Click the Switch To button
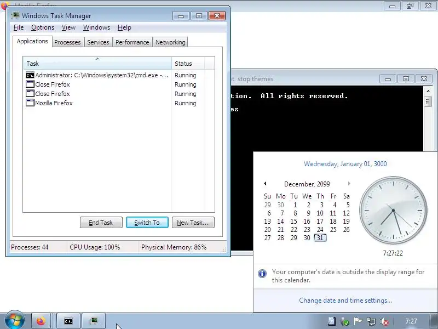438x329 pixels. 147,223
